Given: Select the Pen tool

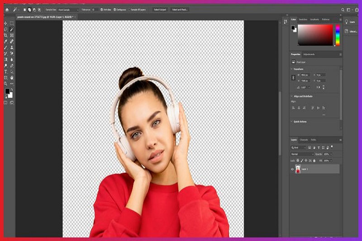Looking at the screenshot, I should tap(12, 66).
